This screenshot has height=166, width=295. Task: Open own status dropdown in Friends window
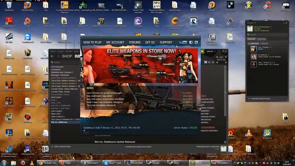[x=271, y=27]
